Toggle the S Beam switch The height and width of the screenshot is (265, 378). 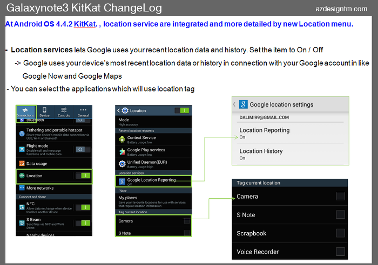click(83, 223)
